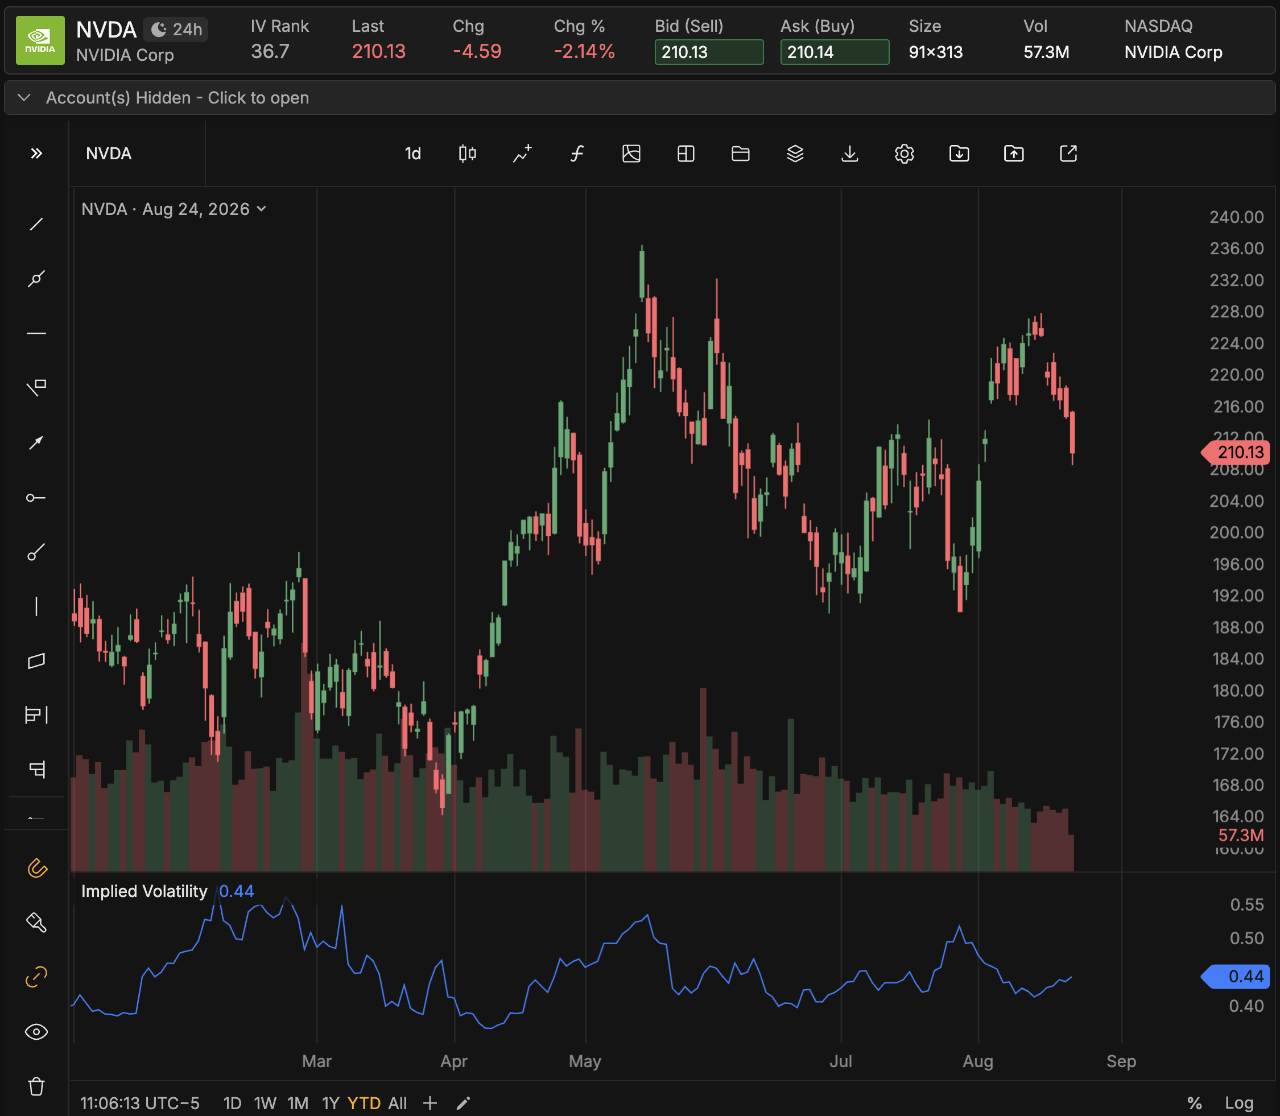Select the parallelogram channel tool

pos(36,661)
